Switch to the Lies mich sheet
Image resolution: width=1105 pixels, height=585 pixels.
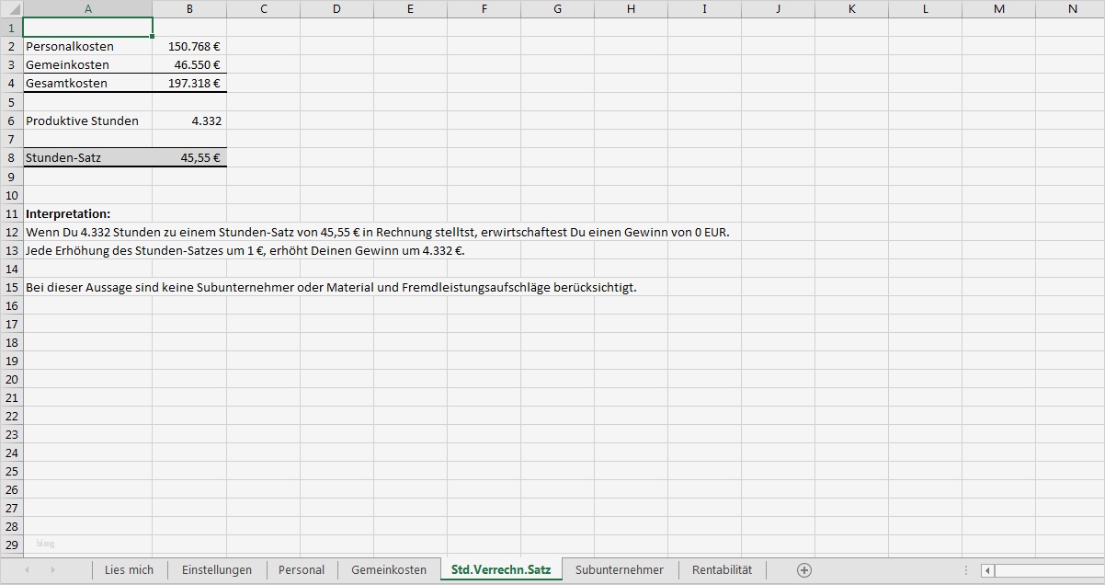[129, 569]
